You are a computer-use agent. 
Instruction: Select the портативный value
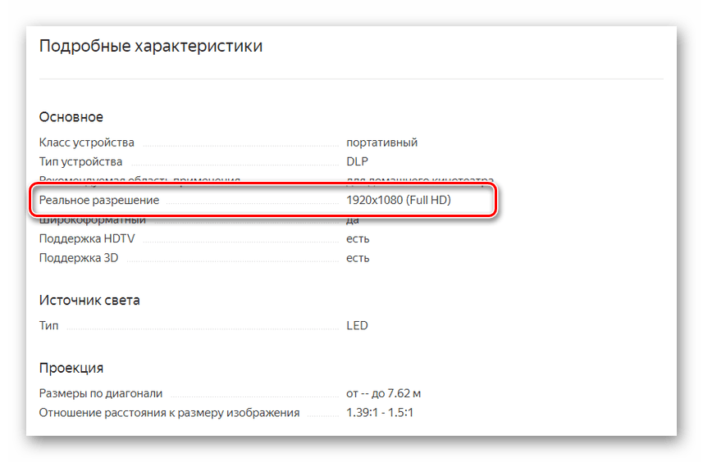pyautogui.click(x=381, y=143)
